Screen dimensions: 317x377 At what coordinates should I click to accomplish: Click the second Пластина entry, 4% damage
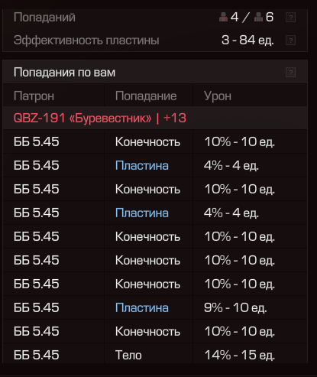coord(142,213)
